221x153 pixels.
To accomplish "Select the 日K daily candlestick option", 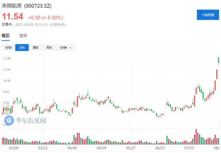I will pyautogui.click(x=22, y=48).
